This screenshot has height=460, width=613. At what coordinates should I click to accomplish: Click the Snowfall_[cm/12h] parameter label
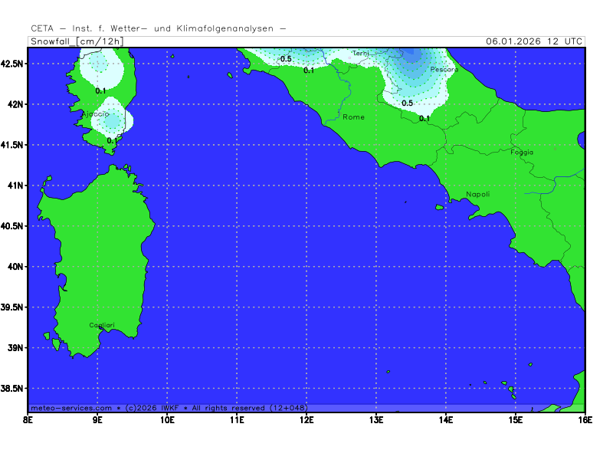coord(76,41)
